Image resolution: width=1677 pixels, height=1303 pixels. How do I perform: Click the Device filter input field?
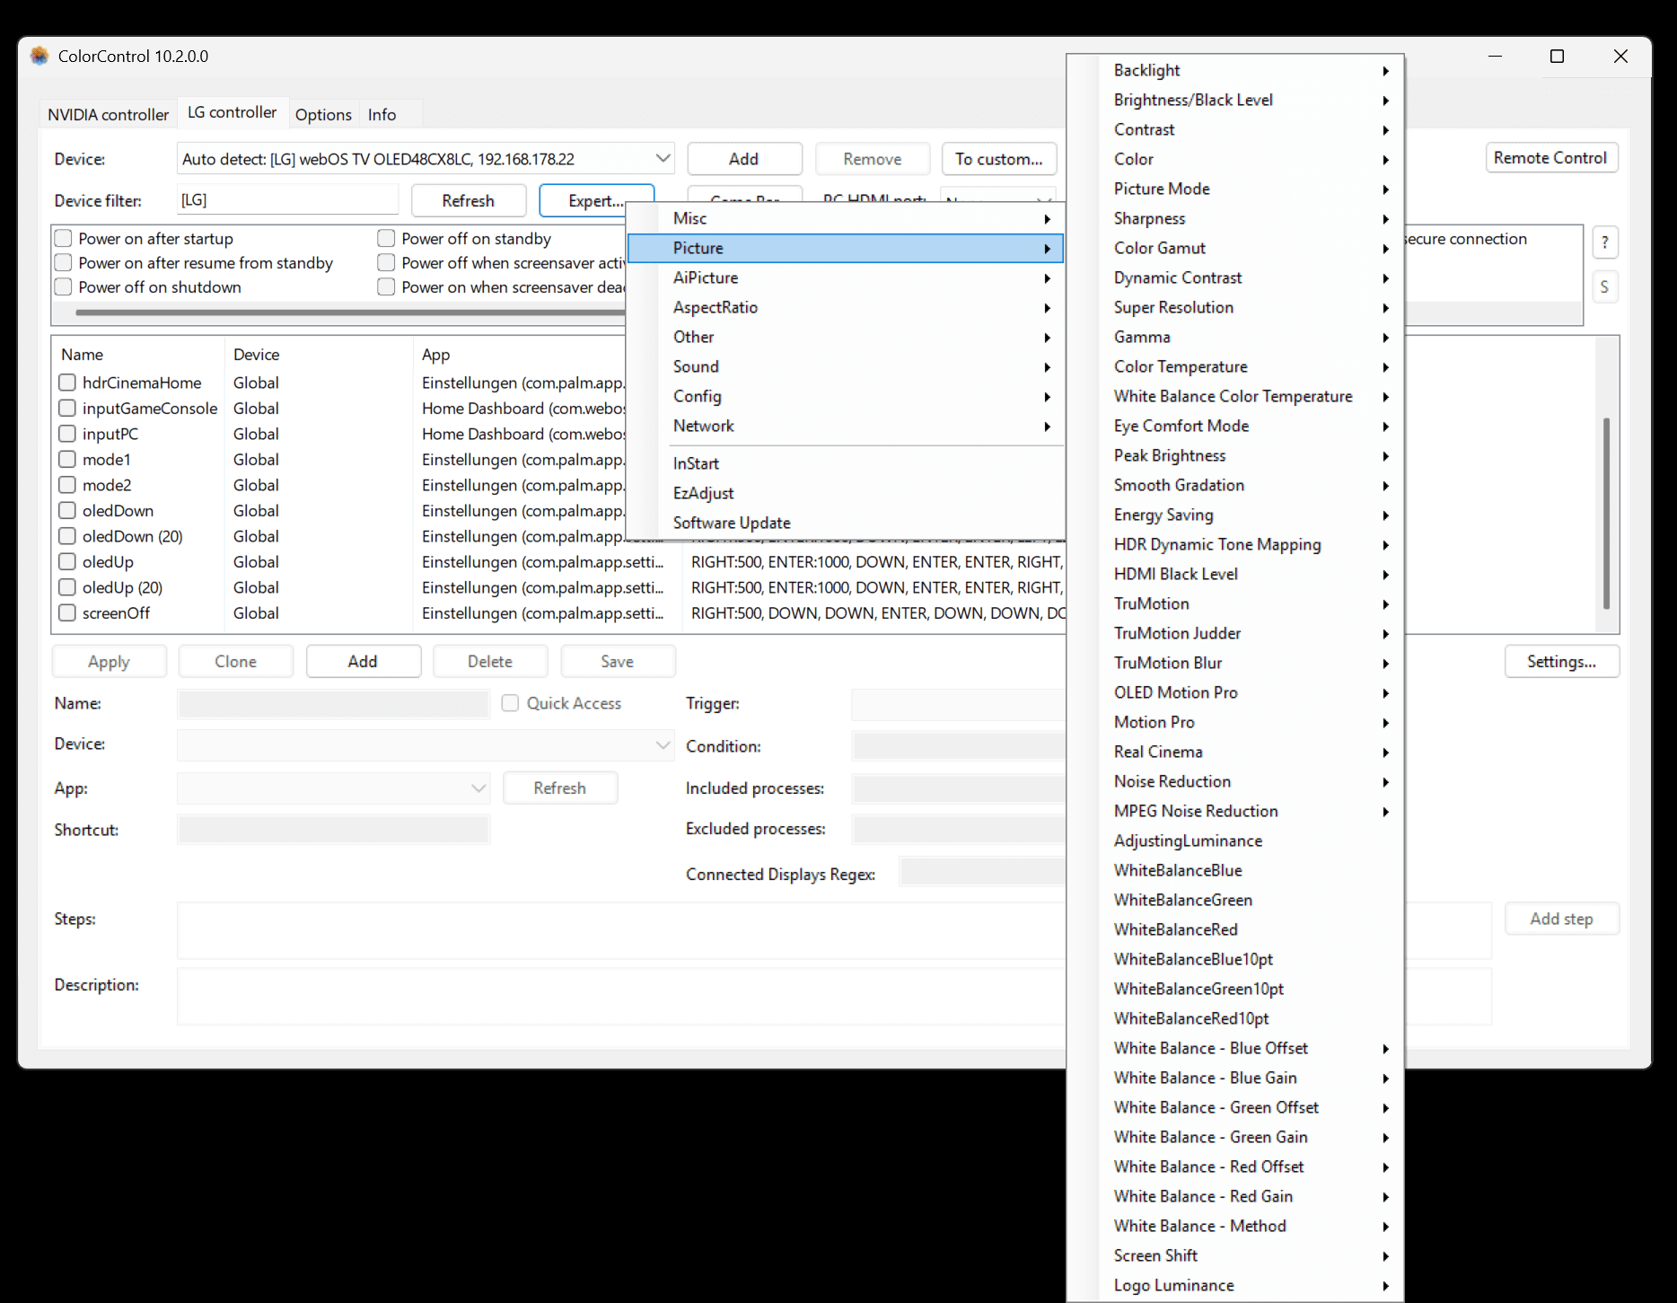288,200
